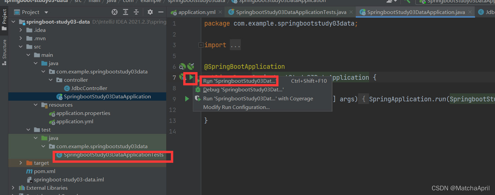Collapse the resources folder
The width and height of the screenshot is (495, 195).
[36, 105]
